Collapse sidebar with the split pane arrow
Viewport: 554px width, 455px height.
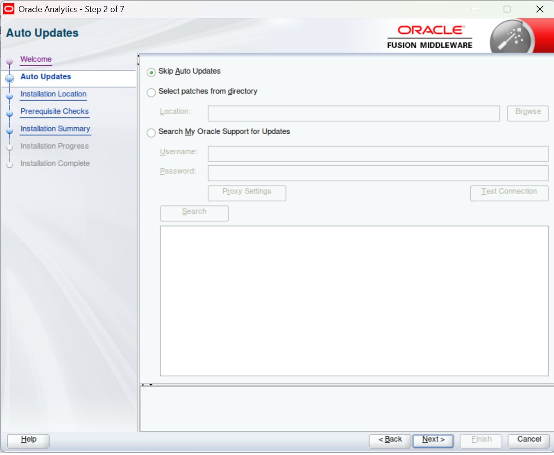pos(138,56)
